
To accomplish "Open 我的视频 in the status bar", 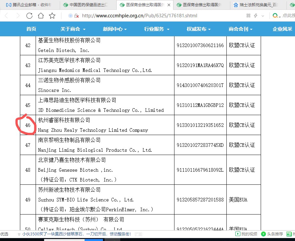I will click(x=246, y=234).
